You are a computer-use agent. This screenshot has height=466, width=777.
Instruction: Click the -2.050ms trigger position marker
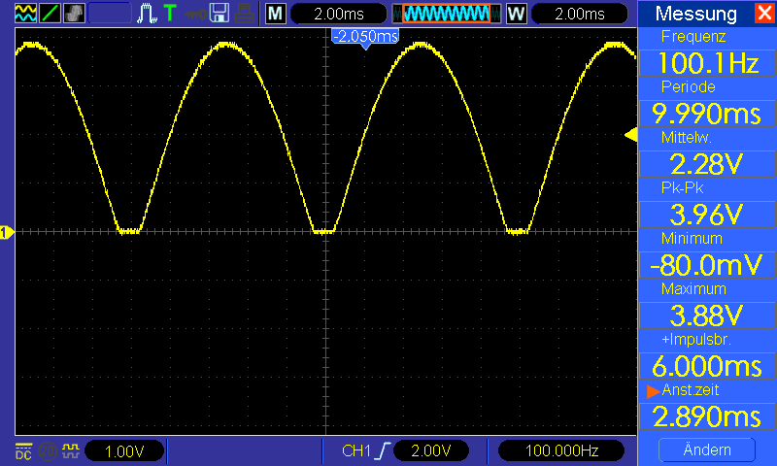pyautogui.click(x=365, y=38)
